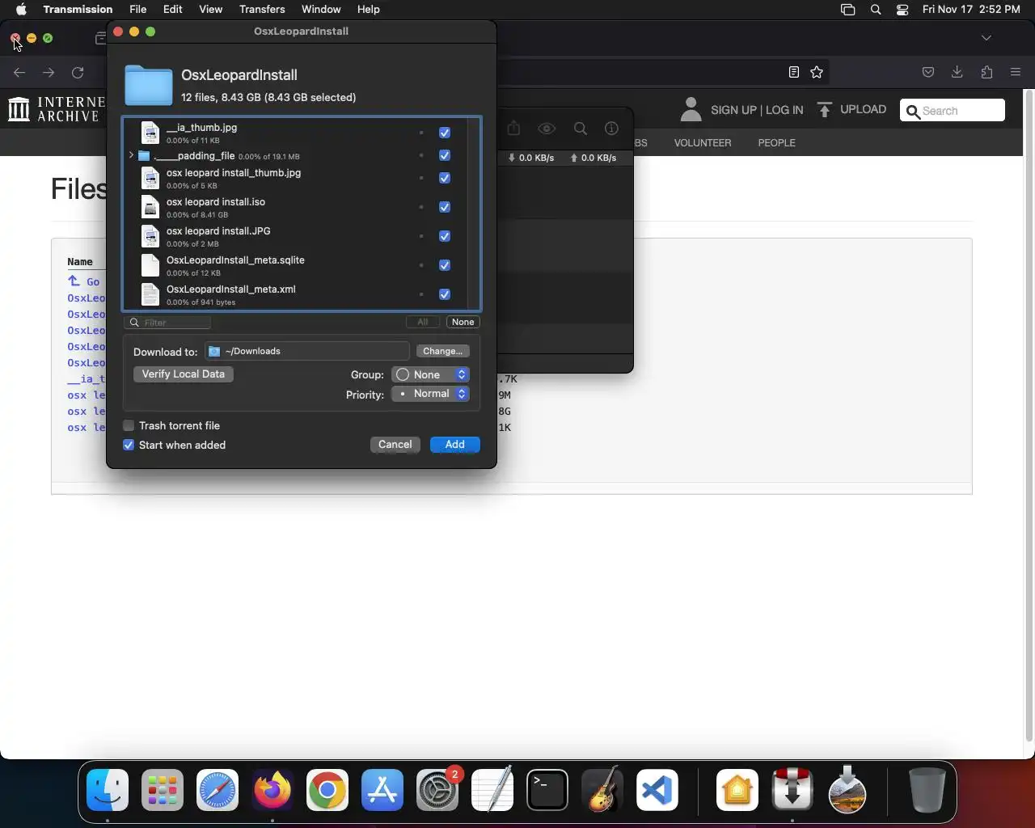The width and height of the screenshot is (1035, 828).
Task: Click the Internet Archive logo
Action: [55, 109]
